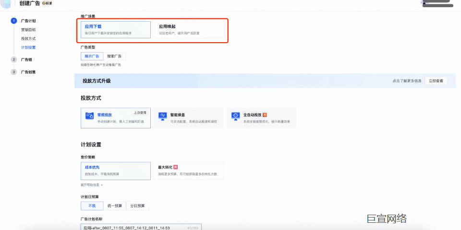
Task: Click the 新 badge next to 最大转化
Action: pos(176,167)
